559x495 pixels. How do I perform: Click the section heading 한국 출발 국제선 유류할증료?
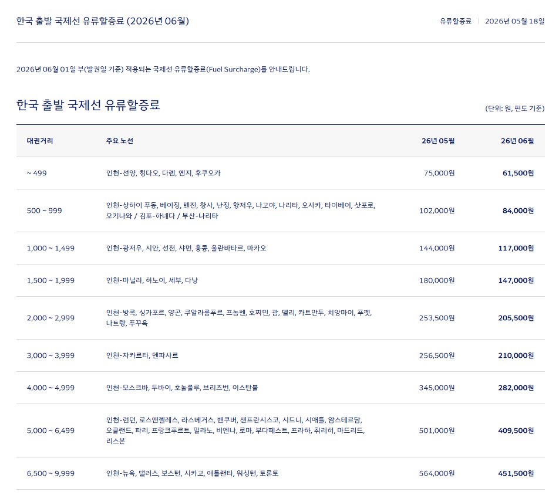click(x=88, y=105)
